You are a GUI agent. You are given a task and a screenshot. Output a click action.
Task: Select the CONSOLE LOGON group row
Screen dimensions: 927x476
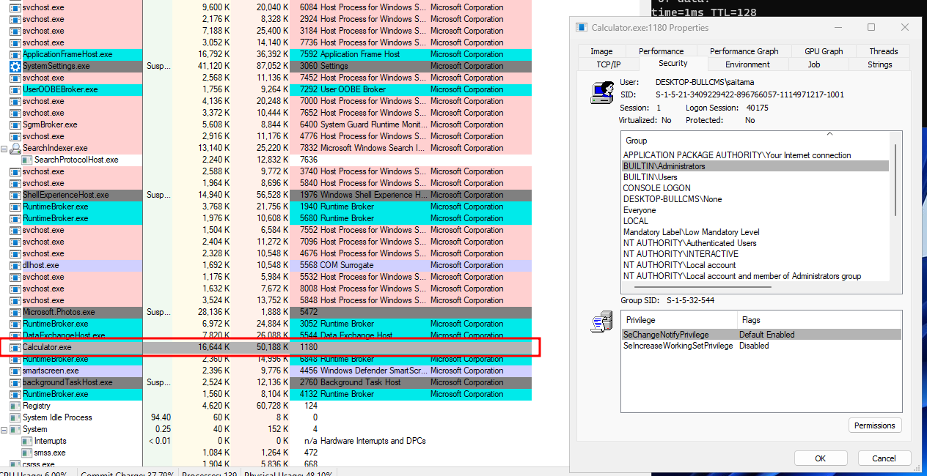pyautogui.click(x=755, y=188)
